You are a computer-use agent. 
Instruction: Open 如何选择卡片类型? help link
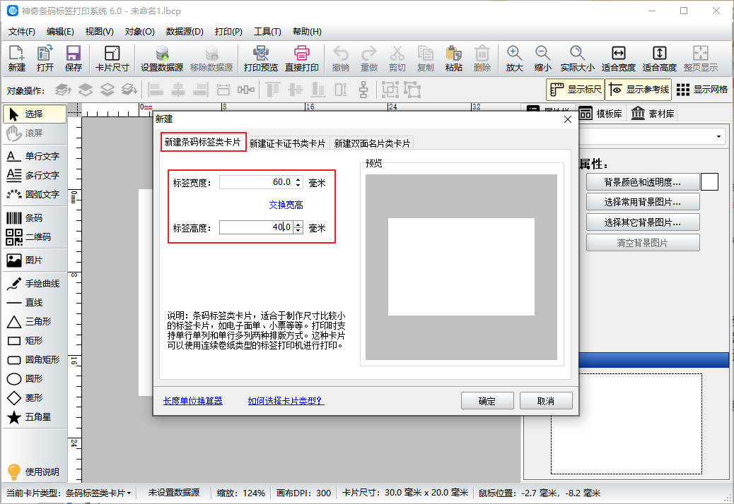(x=286, y=401)
